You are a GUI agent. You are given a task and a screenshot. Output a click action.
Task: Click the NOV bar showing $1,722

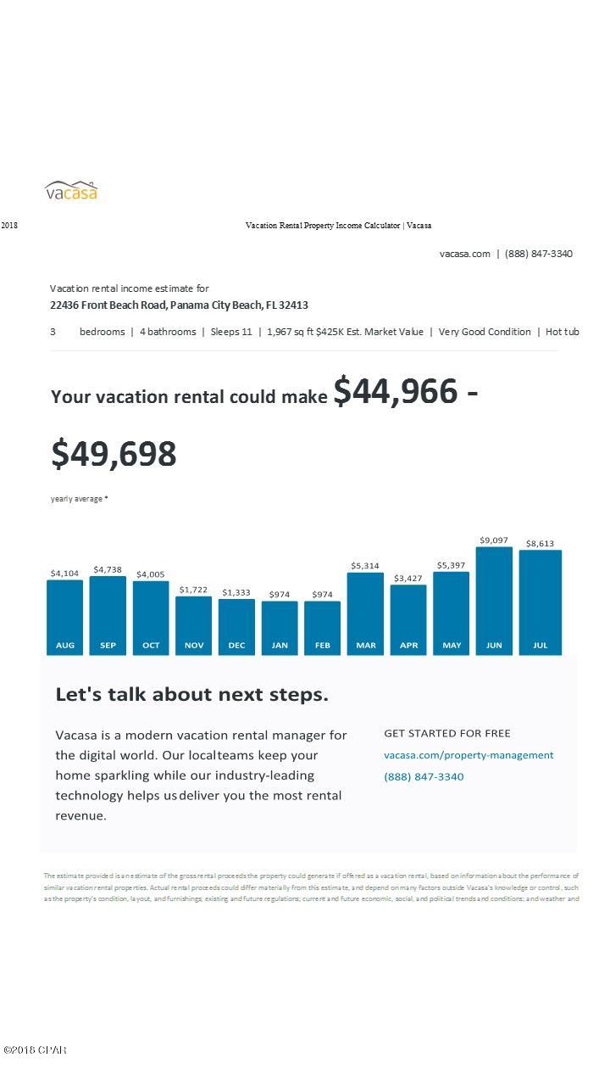(194, 625)
